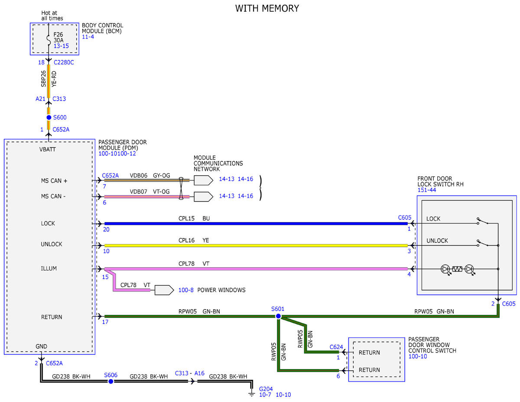Screen dimensions: 520x402
Task: Click the Body Control Module (BCM) label
Action: pyautogui.click(x=103, y=28)
